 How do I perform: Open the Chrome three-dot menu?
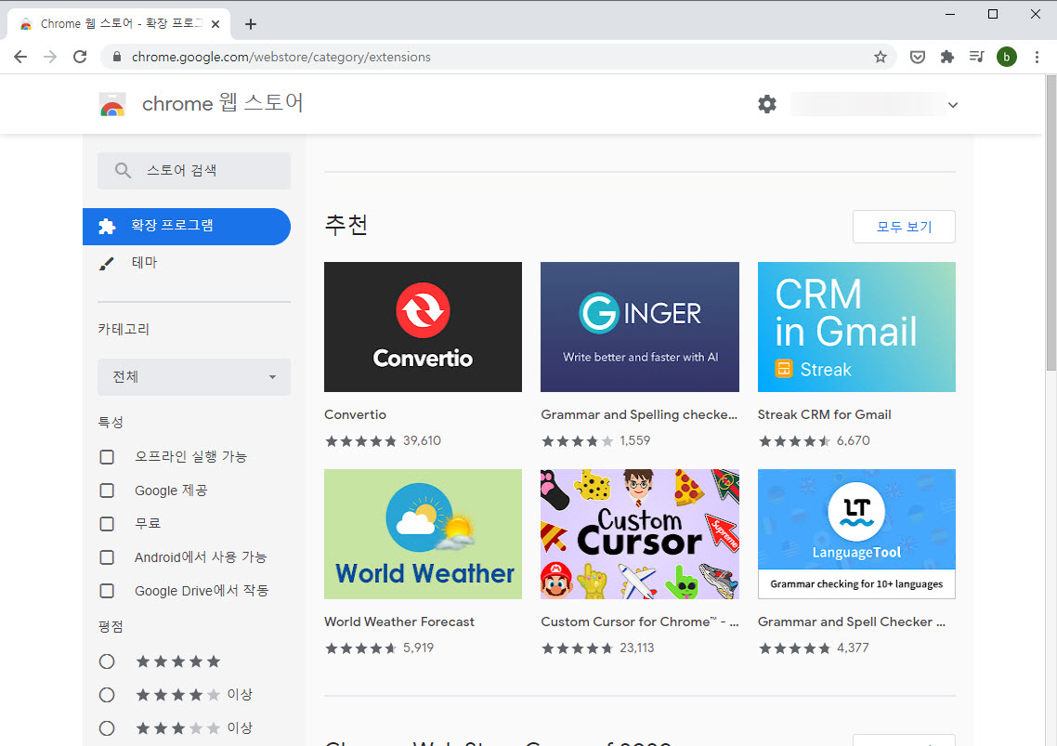[x=1037, y=57]
